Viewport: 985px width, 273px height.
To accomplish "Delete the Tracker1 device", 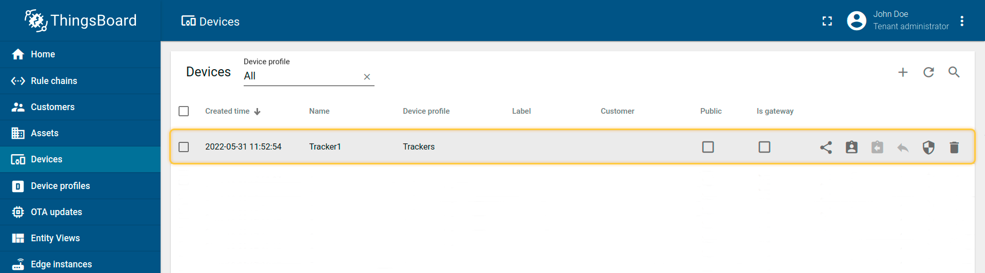I will (954, 148).
